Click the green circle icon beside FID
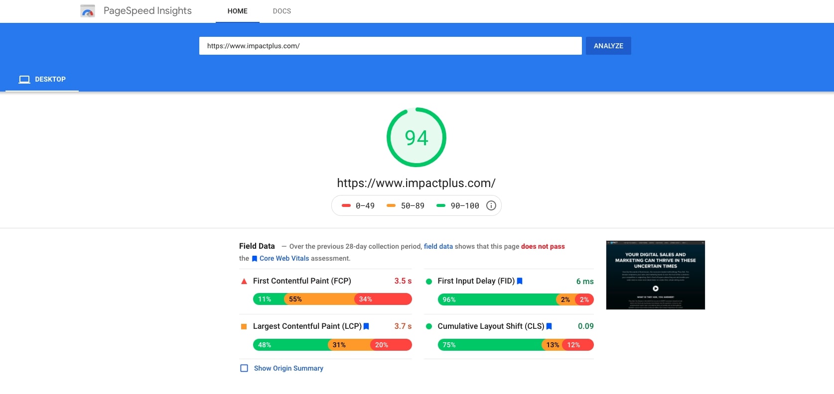Screen dimensions: 834x394 [429, 281]
